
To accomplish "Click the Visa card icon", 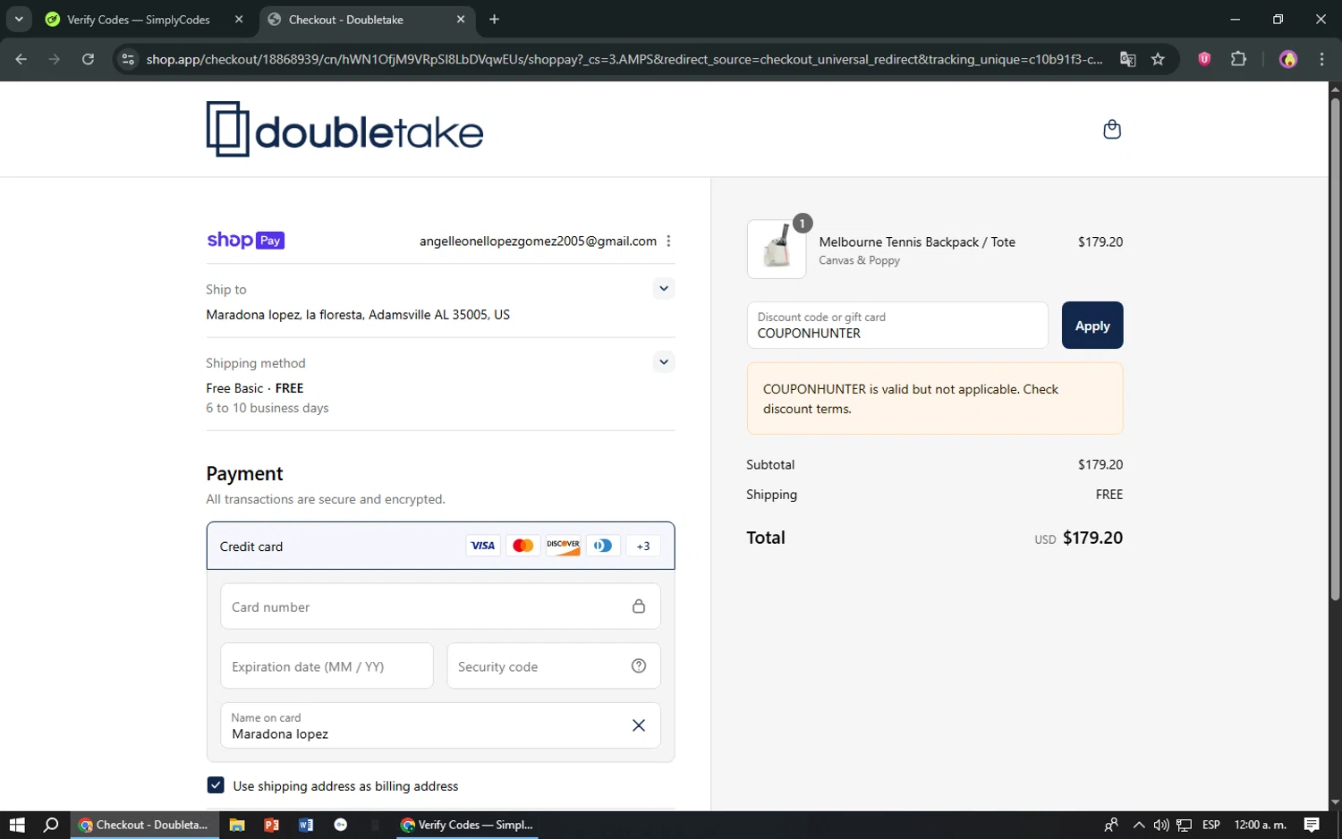I will (483, 546).
